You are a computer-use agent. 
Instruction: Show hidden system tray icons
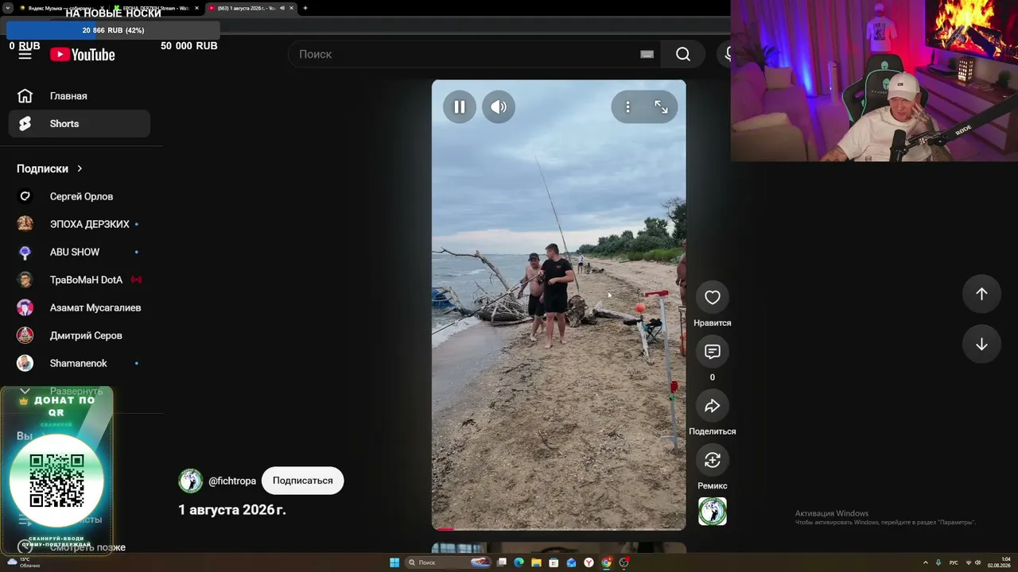click(x=925, y=562)
